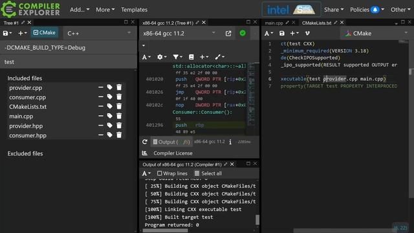This screenshot has height=233, width=414.
Task: Click the output pane vertical scrollbar
Action: coord(257,219)
